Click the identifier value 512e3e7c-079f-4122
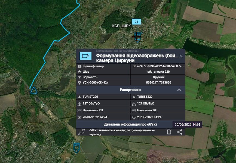This screenshot has height=163, width=236. click(x=158, y=66)
